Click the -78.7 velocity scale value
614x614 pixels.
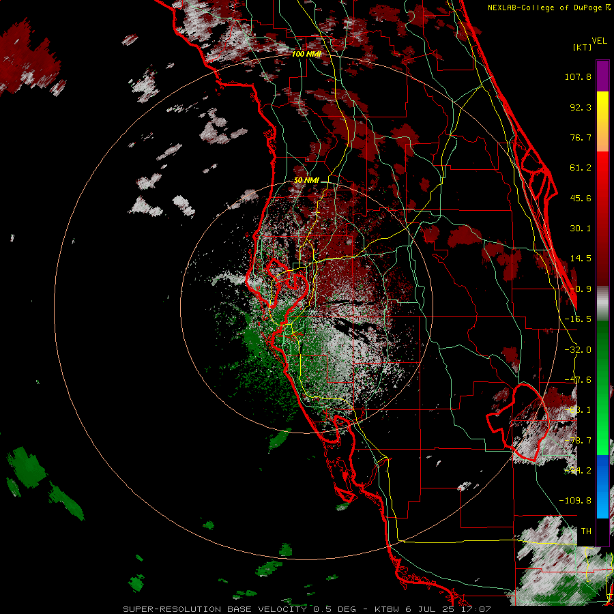point(578,441)
